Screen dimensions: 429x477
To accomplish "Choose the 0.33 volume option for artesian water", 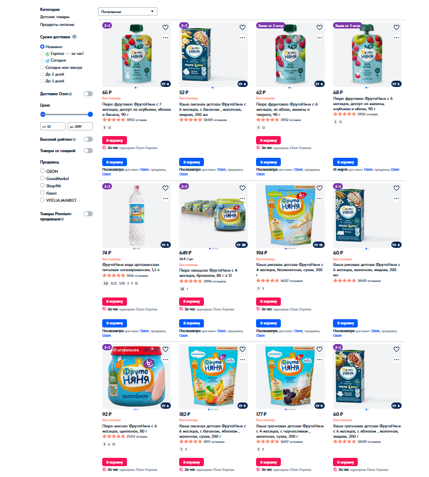I will pos(114,284).
